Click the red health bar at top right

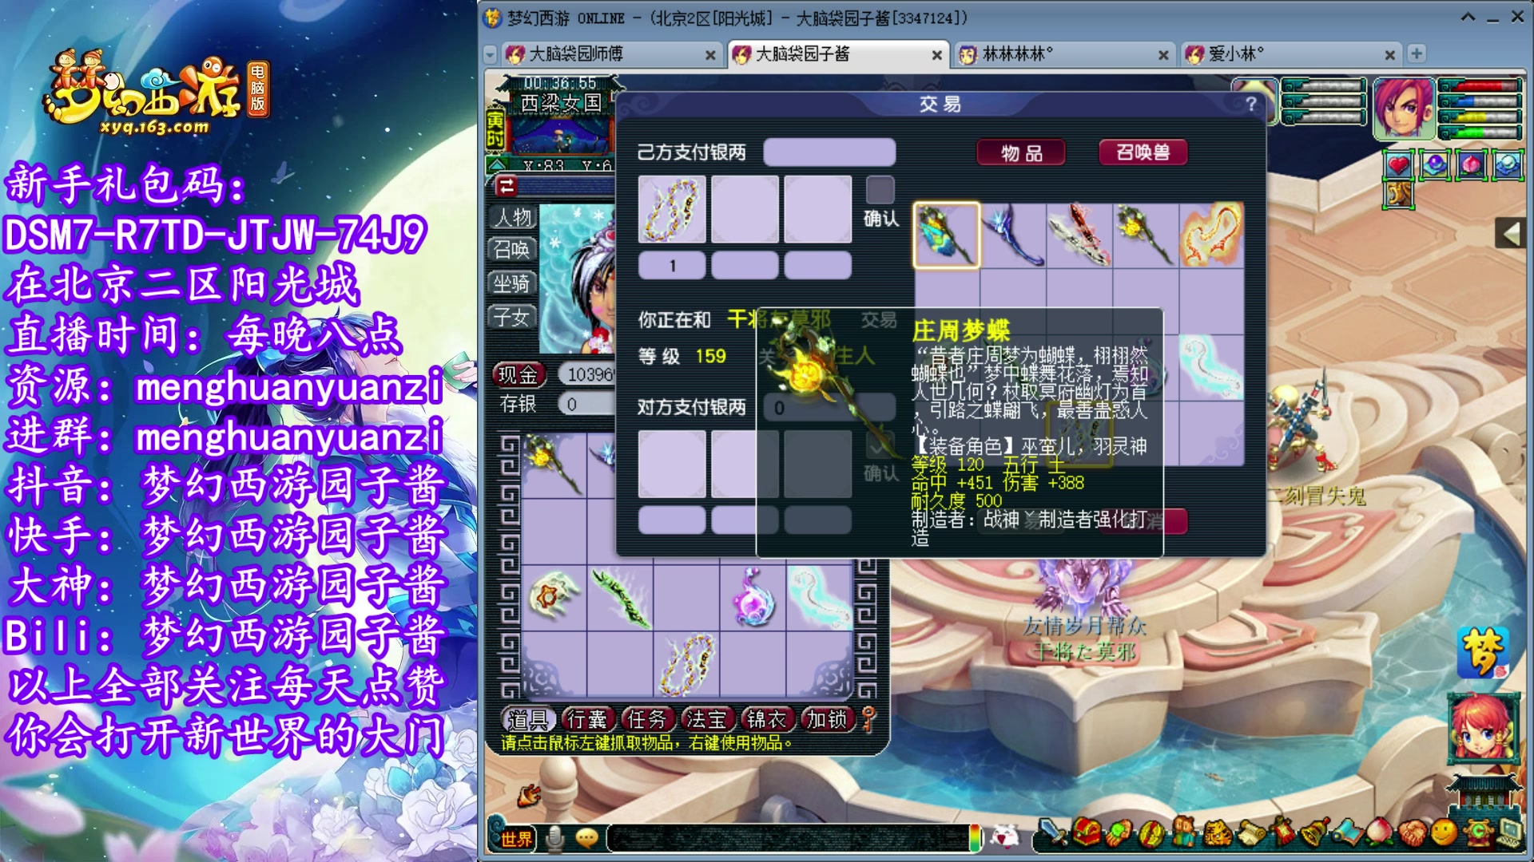click(x=1480, y=86)
